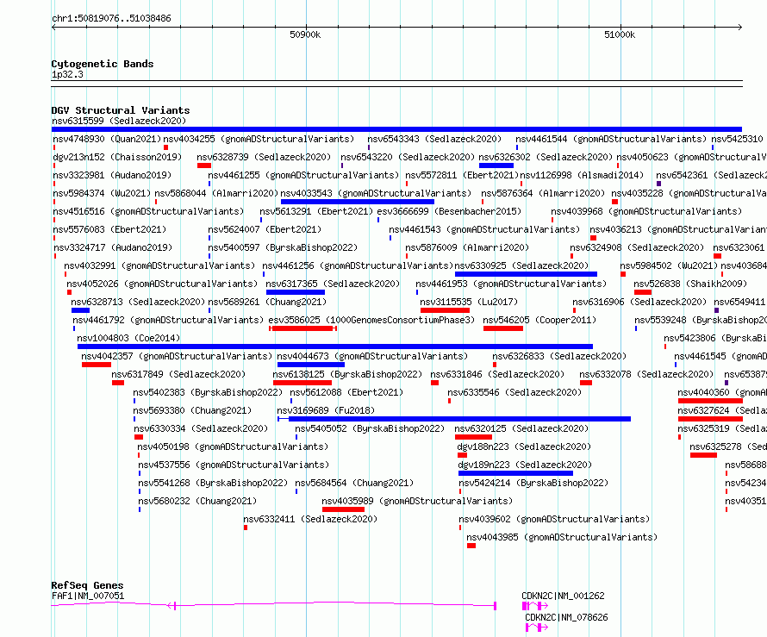The width and height of the screenshot is (767, 637).
Task: Open the dgv188n223 (Sedlazeck2020) variant
Action: [524, 447]
